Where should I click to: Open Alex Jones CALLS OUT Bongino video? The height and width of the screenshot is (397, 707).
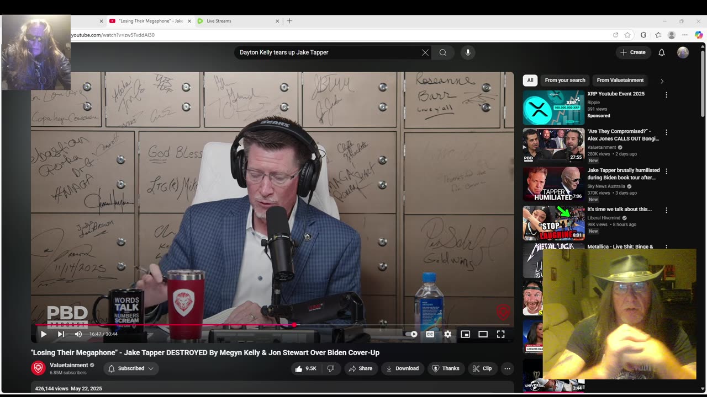pyautogui.click(x=623, y=135)
